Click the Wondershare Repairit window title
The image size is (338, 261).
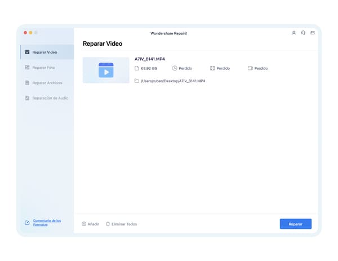click(169, 33)
